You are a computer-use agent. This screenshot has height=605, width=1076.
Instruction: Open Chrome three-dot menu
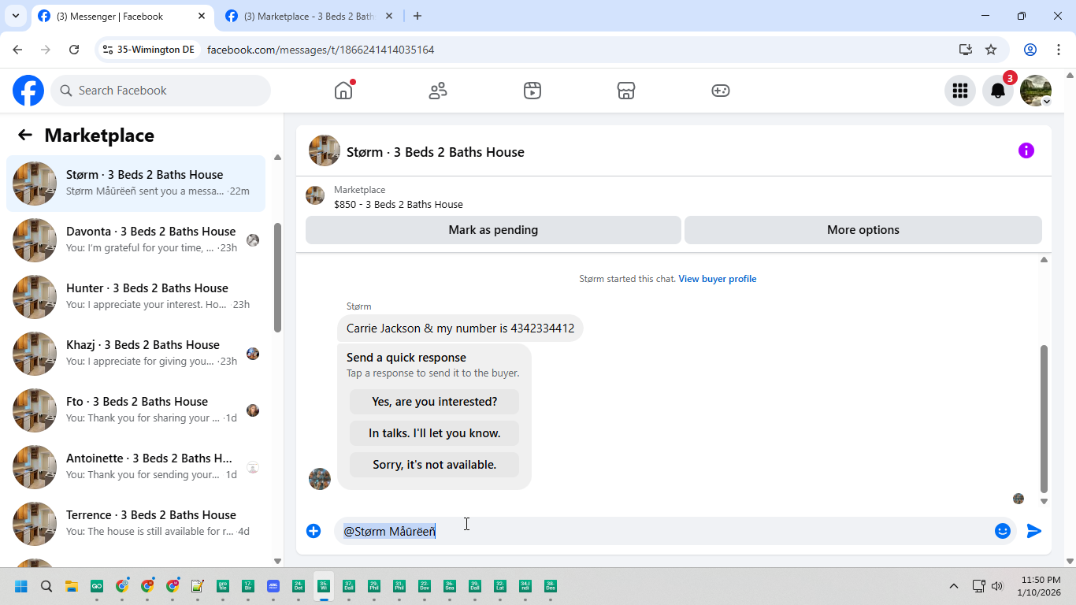click(1059, 50)
